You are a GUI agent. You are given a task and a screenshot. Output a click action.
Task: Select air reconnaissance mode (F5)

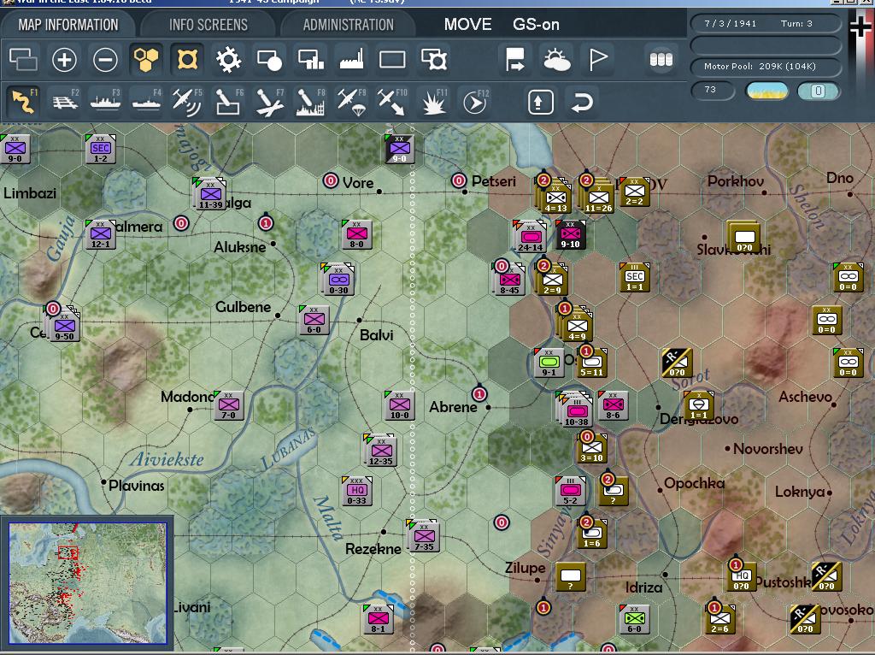187,102
